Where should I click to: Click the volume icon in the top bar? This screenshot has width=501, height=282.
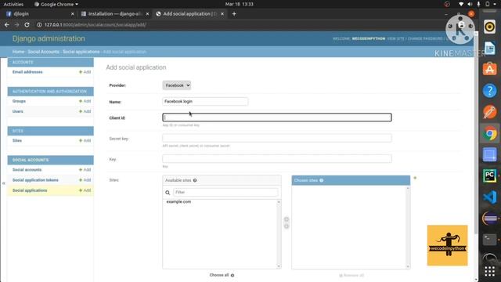(x=470, y=4)
